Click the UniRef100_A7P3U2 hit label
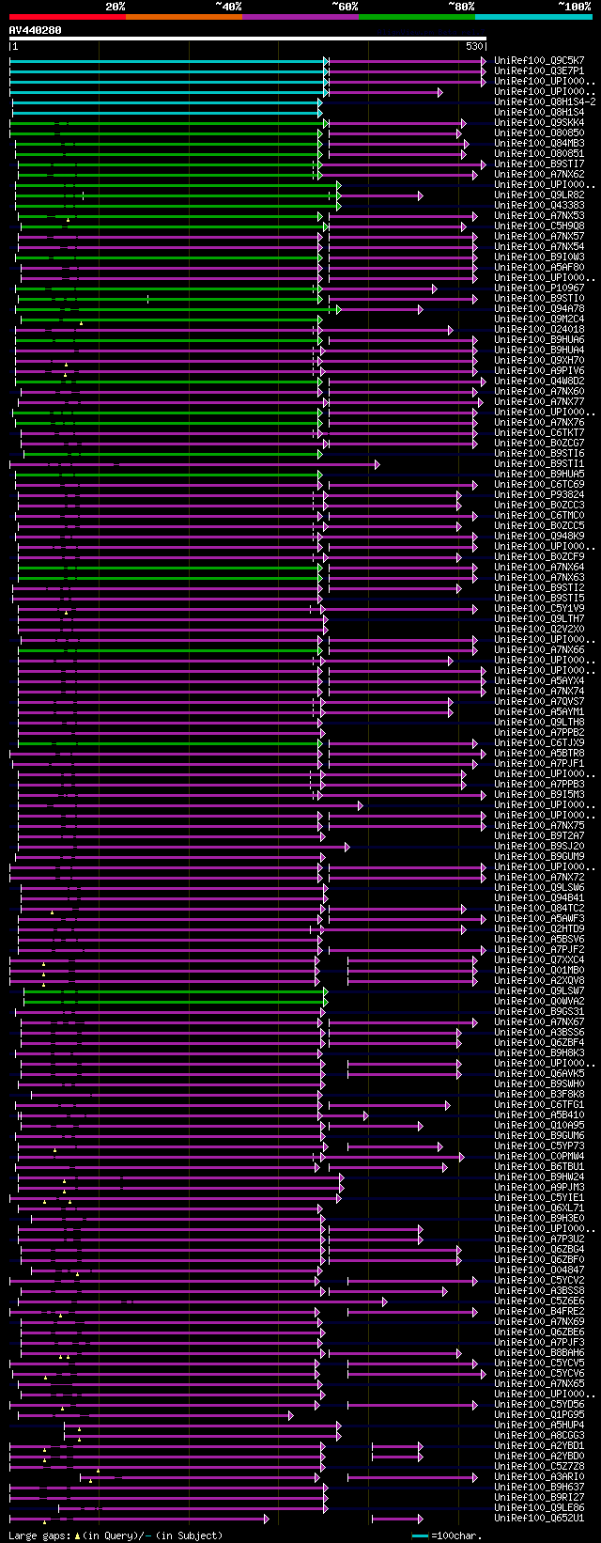This screenshot has height=1543, width=601. [539, 1239]
